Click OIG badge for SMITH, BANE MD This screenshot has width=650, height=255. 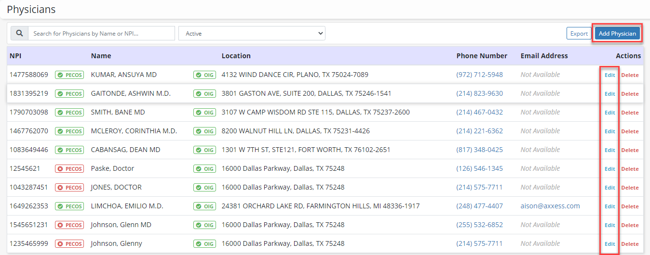coord(205,113)
